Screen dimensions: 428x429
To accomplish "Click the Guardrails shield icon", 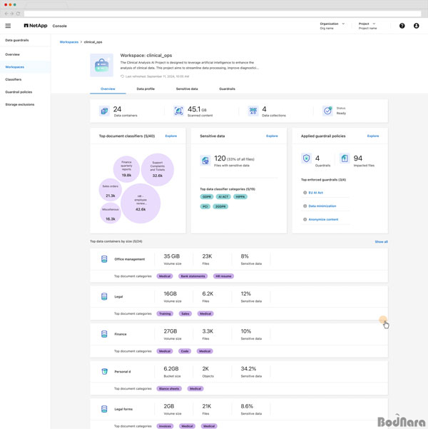I will click(307, 158).
